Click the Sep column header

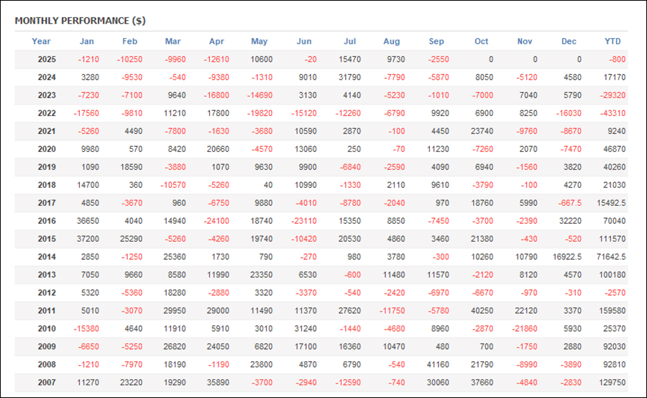pyautogui.click(x=436, y=42)
